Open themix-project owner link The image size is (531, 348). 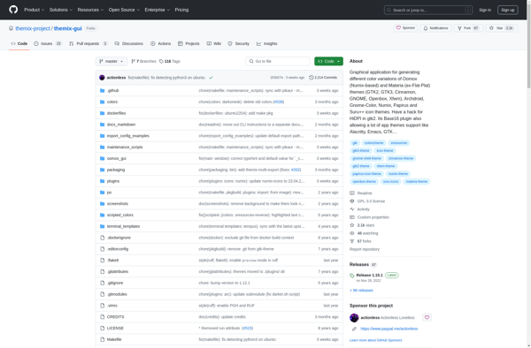(33, 28)
